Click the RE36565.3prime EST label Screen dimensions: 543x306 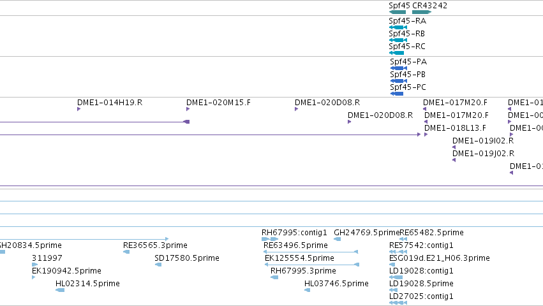point(155,245)
